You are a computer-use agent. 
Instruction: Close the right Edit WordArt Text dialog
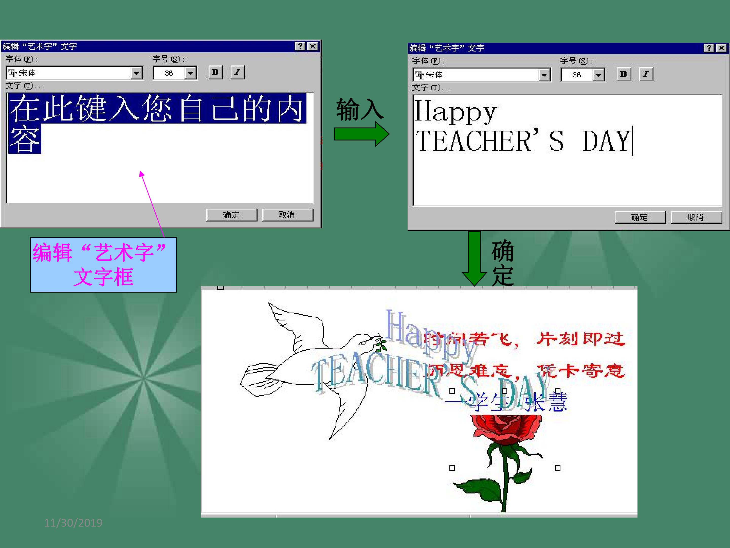[x=721, y=48]
